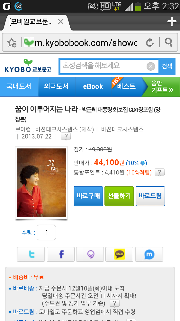Bookmark this page with the star icon
This screenshot has width=180, height=321.
(12, 42)
